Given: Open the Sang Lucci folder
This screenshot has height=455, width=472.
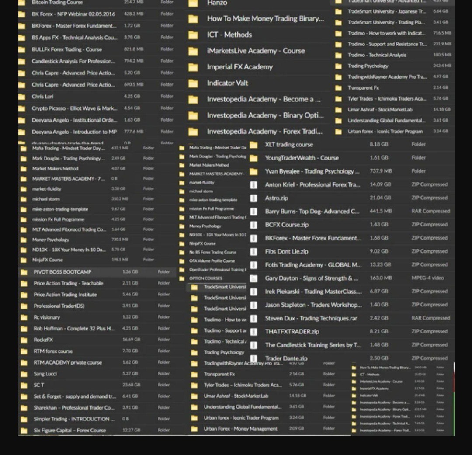Looking at the screenshot, I should tap(45, 374).
